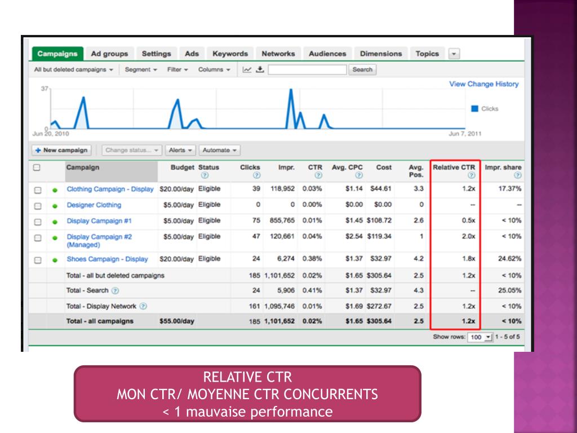Open Designer Clothing campaign link
The width and height of the screenshot is (577, 433).
click(94, 205)
